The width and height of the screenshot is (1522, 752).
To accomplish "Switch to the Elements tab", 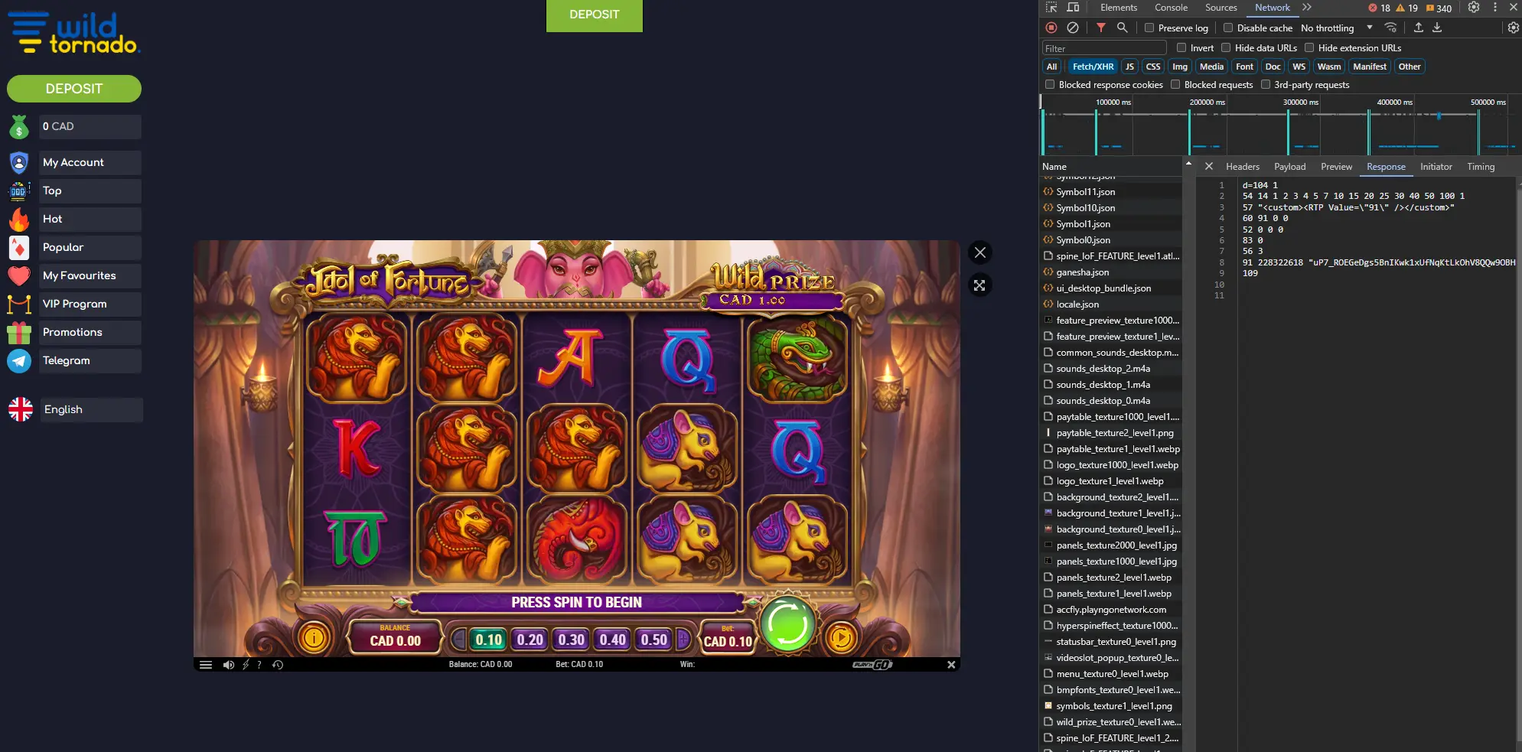I will coord(1119,8).
